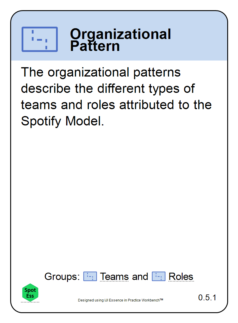Open the Teams group link
The image size is (238, 323).
tap(114, 276)
